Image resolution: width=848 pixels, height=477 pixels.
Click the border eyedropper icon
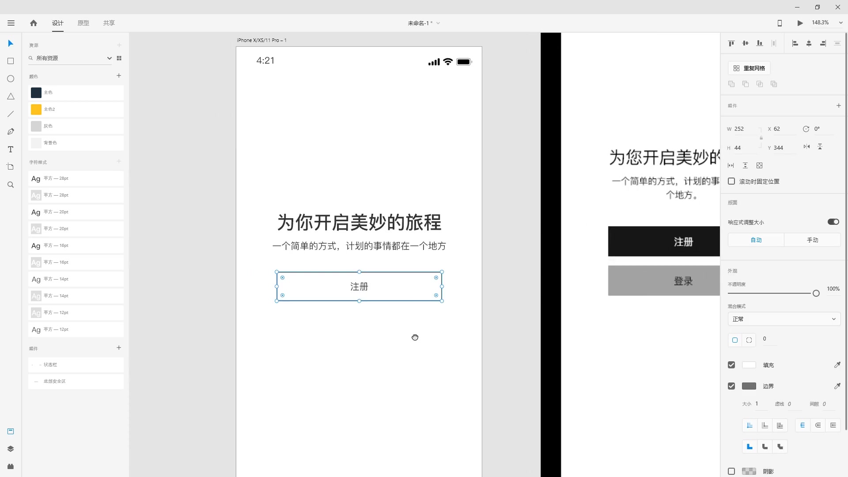tap(837, 386)
